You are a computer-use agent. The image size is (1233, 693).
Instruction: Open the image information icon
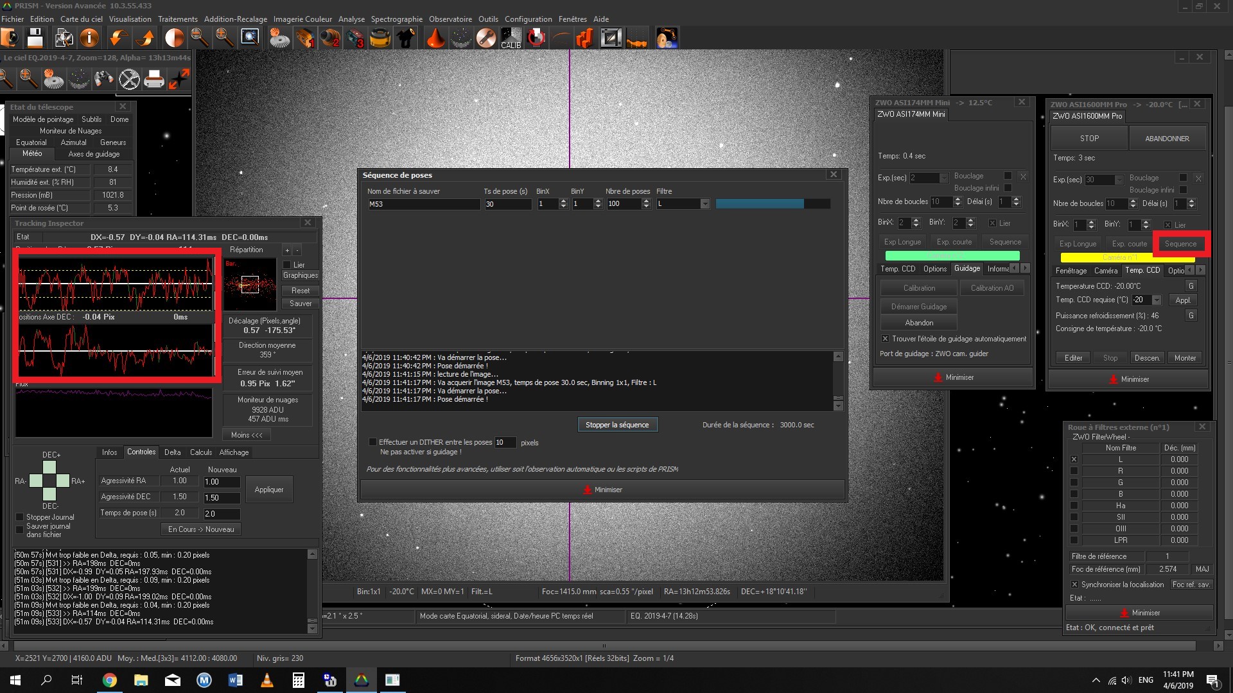(89, 38)
